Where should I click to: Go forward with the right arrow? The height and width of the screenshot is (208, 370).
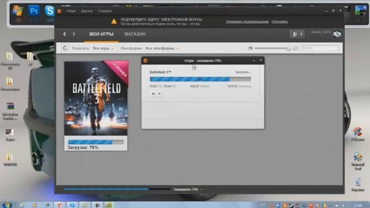74,34
